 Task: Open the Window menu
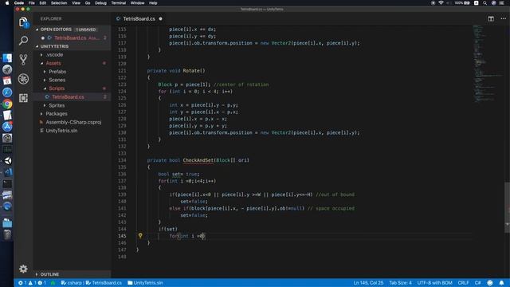(138, 3)
